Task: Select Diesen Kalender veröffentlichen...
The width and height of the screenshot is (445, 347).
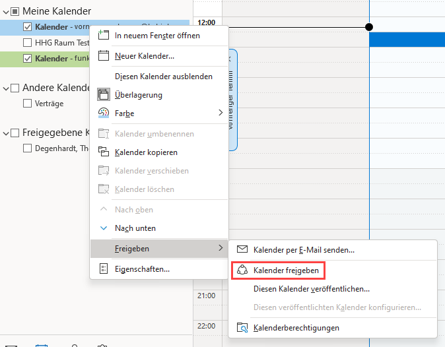Action: (333, 288)
